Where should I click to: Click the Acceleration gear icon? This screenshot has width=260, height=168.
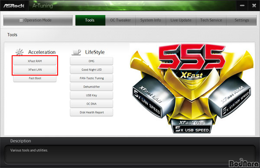click(x=19, y=52)
